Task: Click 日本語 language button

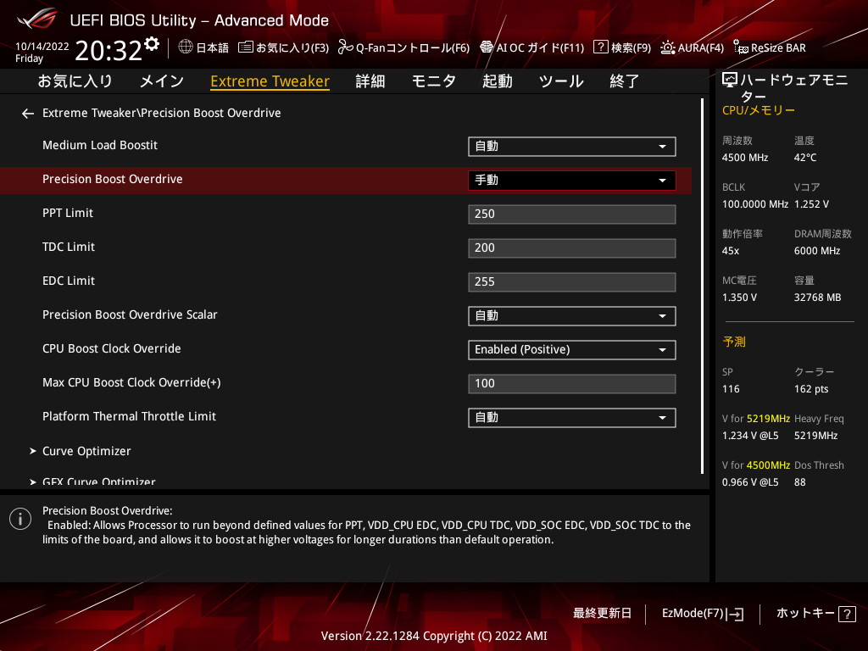Action: (x=213, y=47)
